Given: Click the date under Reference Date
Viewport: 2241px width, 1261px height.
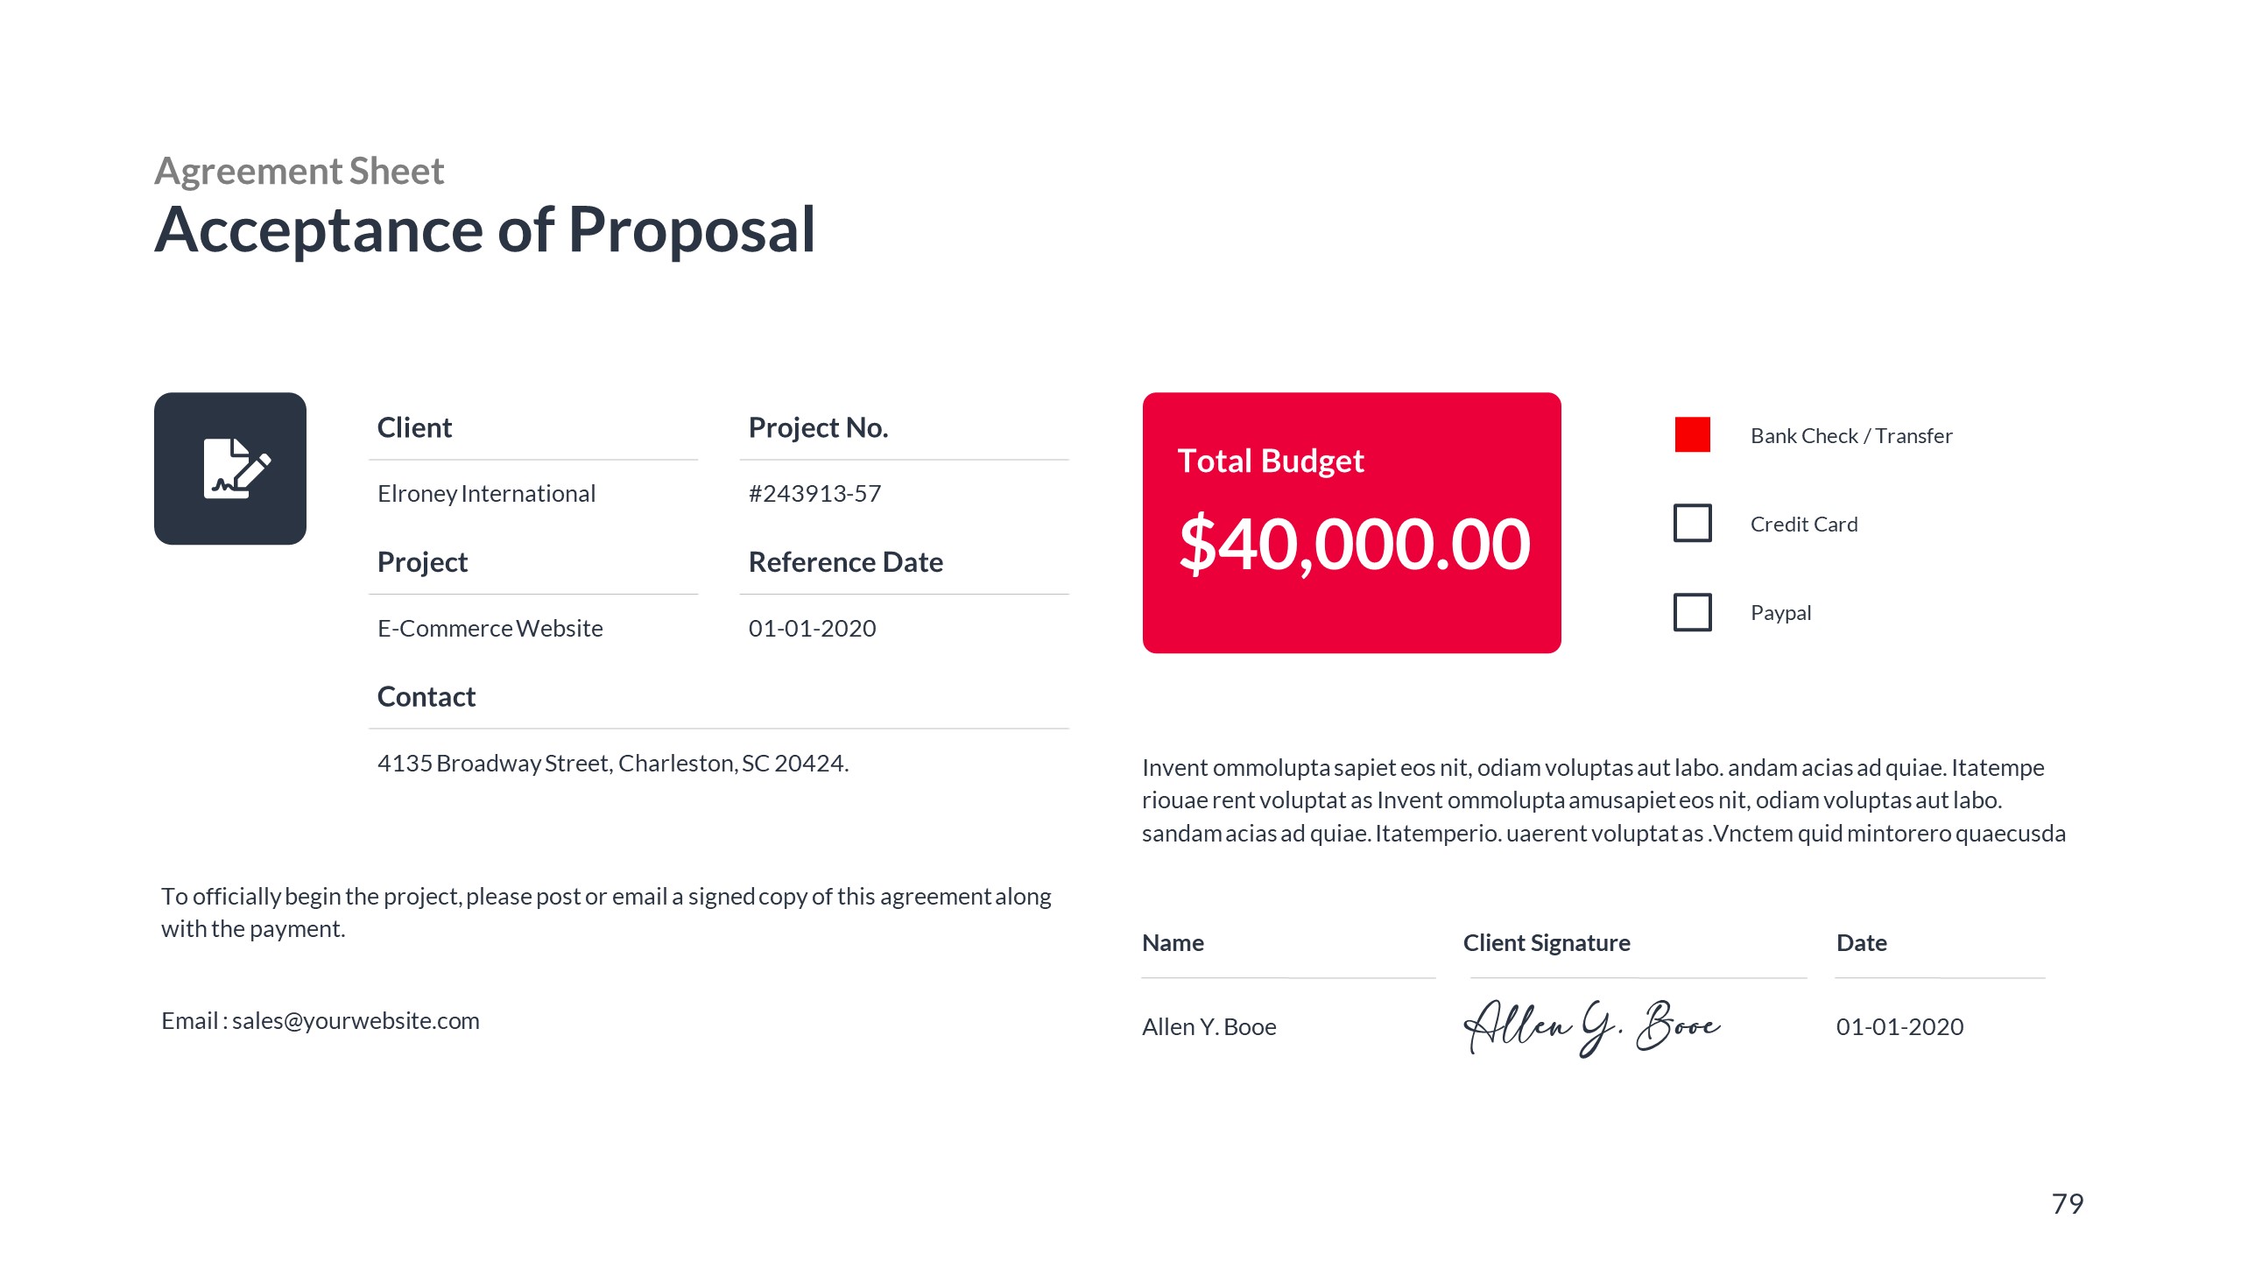Looking at the screenshot, I should (x=812, y=629).
